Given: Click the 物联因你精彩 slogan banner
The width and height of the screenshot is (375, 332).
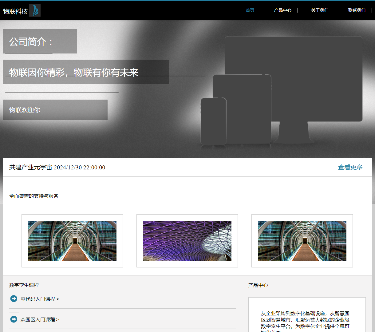Looking at the screenshot, I should click(86, 72).
